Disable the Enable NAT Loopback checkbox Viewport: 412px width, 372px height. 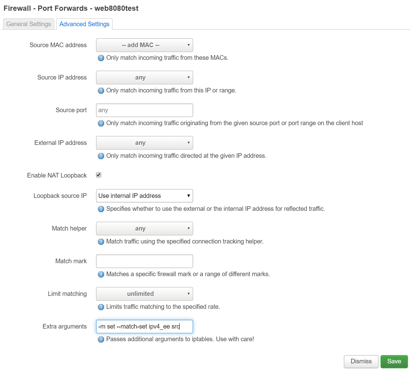point(98,175)
